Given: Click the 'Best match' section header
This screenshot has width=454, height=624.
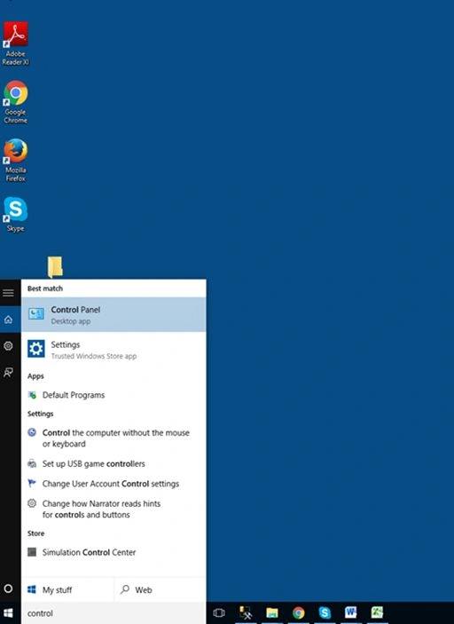Looking at the screenshot, I should point(45,288).
